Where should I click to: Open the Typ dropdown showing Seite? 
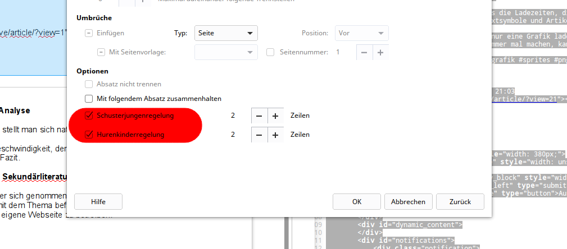[225, 33]
